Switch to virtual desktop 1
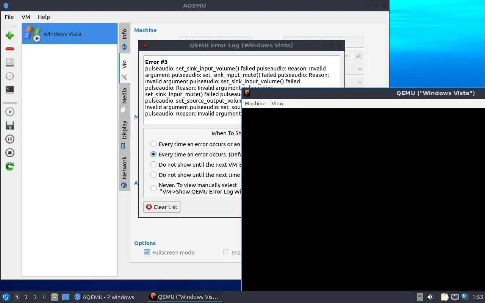485x303 pixels. [x=17, y=297]
